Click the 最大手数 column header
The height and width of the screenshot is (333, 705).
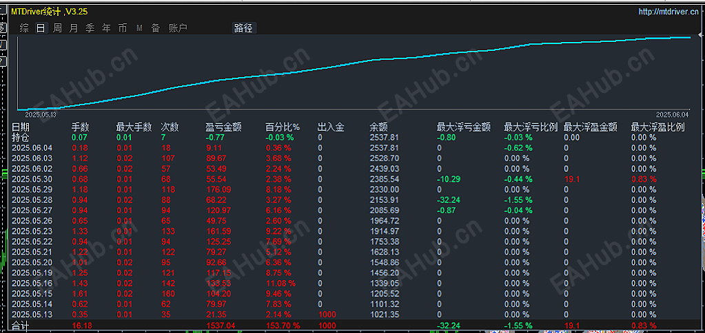tap(134, 127)
